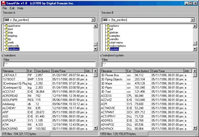The width and height of the screenshot is (199, 137).
Task: Click the Session A Filter input field
Action: point(49,64)
